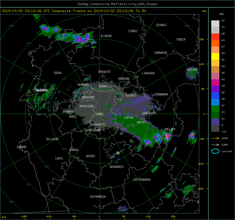Image resolution: width=235 pixels, height=220 pixels.
Task: Click the yellow 24SR track arrow legend
Action: coord(215,138)
